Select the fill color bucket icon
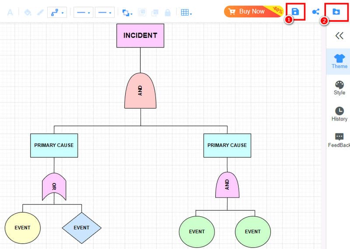This screenshot has width=350, height=249. [x=28, y=12]
